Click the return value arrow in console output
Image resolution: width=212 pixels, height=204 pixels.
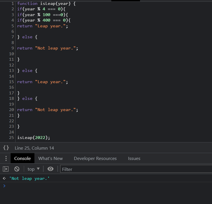point(4,178)
